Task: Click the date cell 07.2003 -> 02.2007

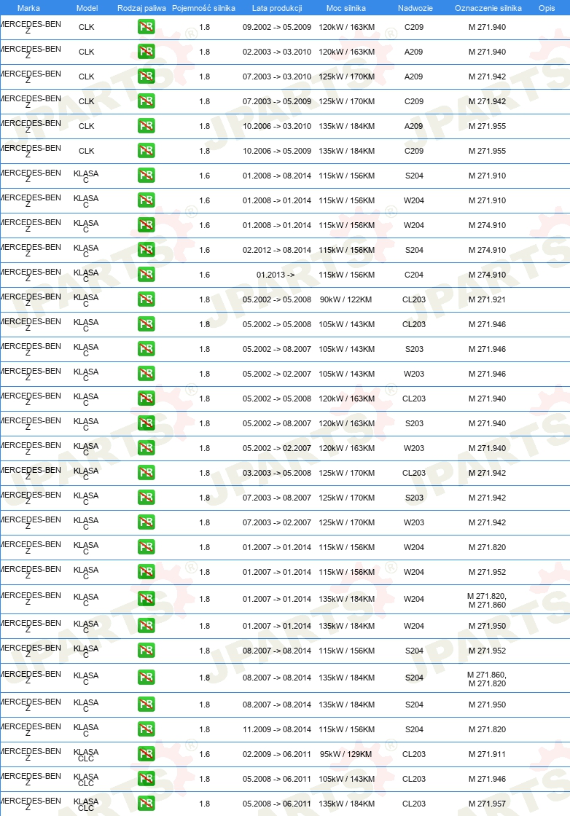Action: (x=277, y=522)
